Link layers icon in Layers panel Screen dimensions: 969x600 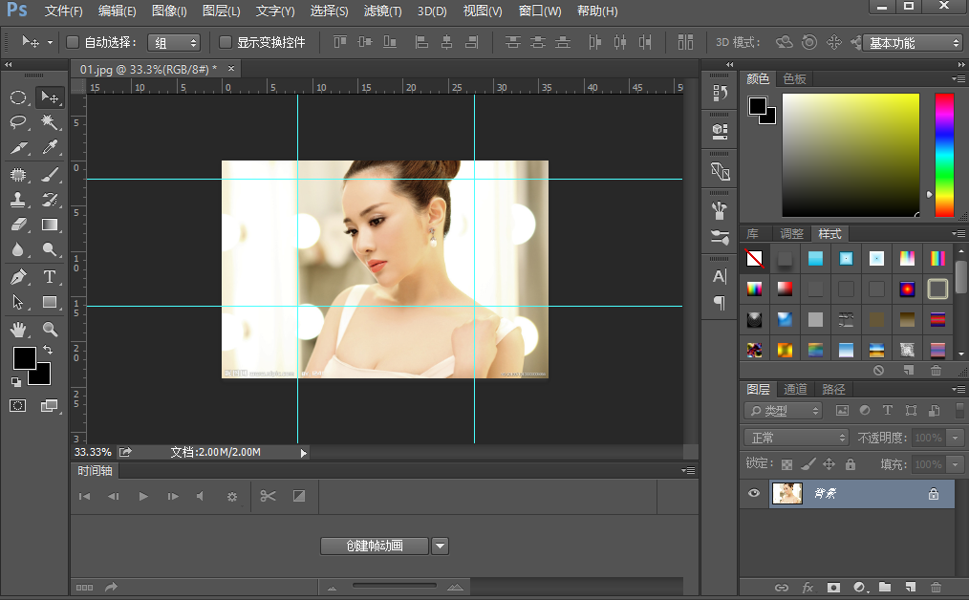tap(782, 587)
